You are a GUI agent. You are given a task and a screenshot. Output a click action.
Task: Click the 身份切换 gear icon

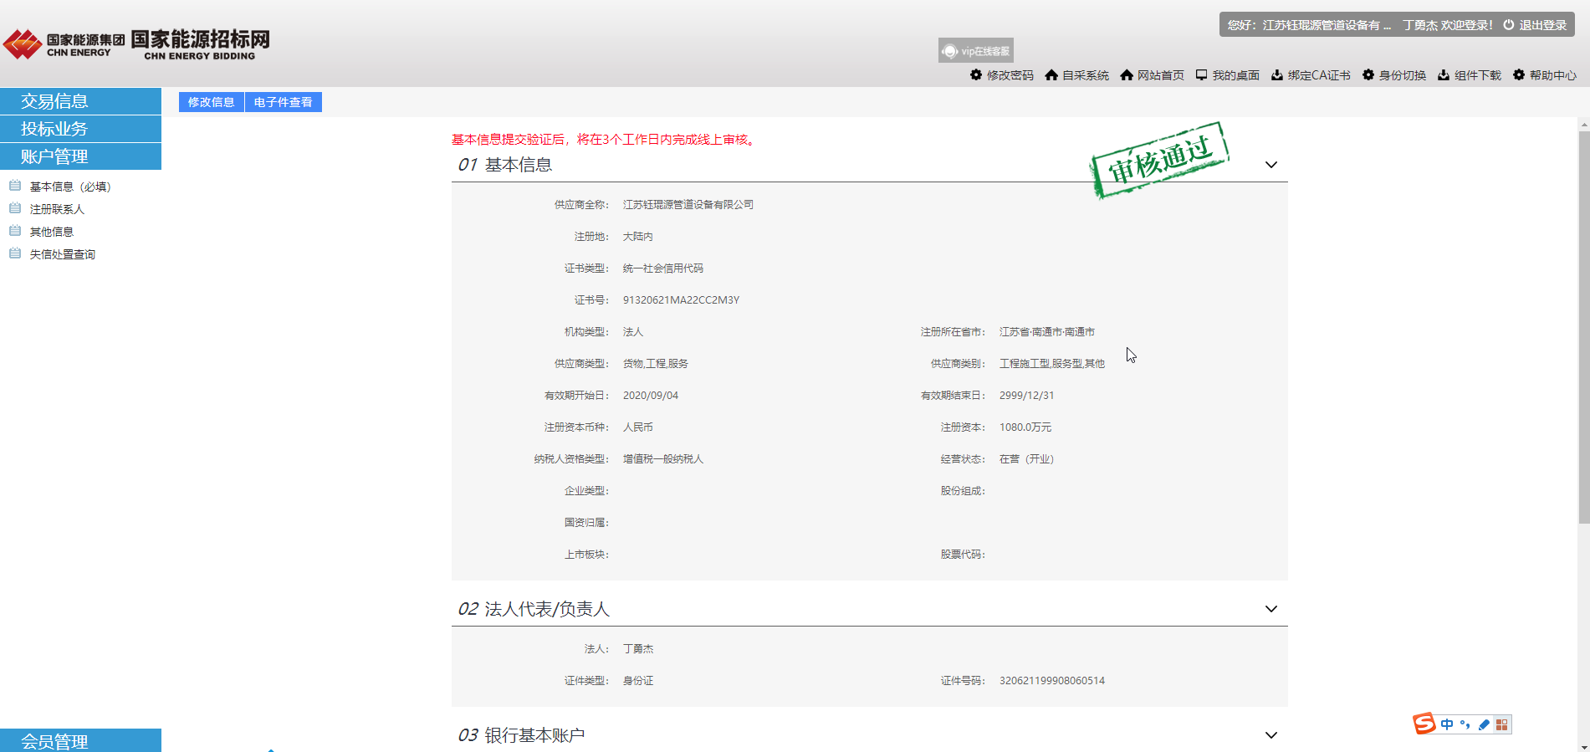(x=1368, y=75)
